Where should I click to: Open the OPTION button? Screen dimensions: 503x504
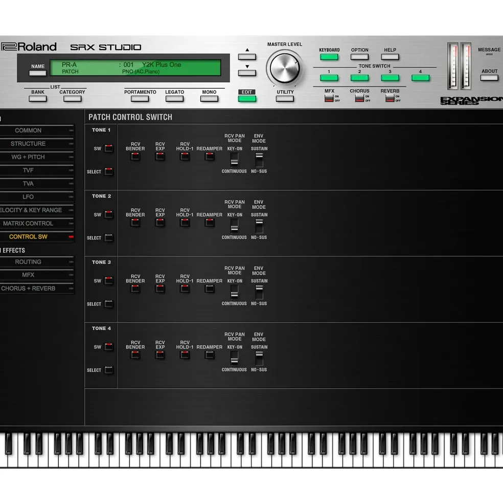tap(359, 57)
